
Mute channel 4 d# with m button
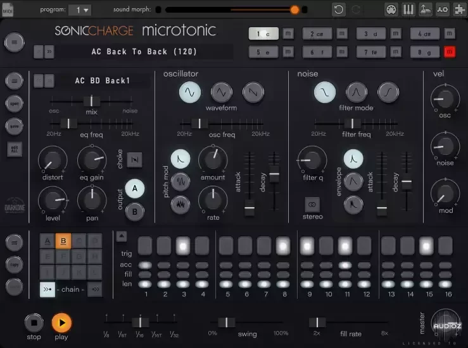coord(450,33)
